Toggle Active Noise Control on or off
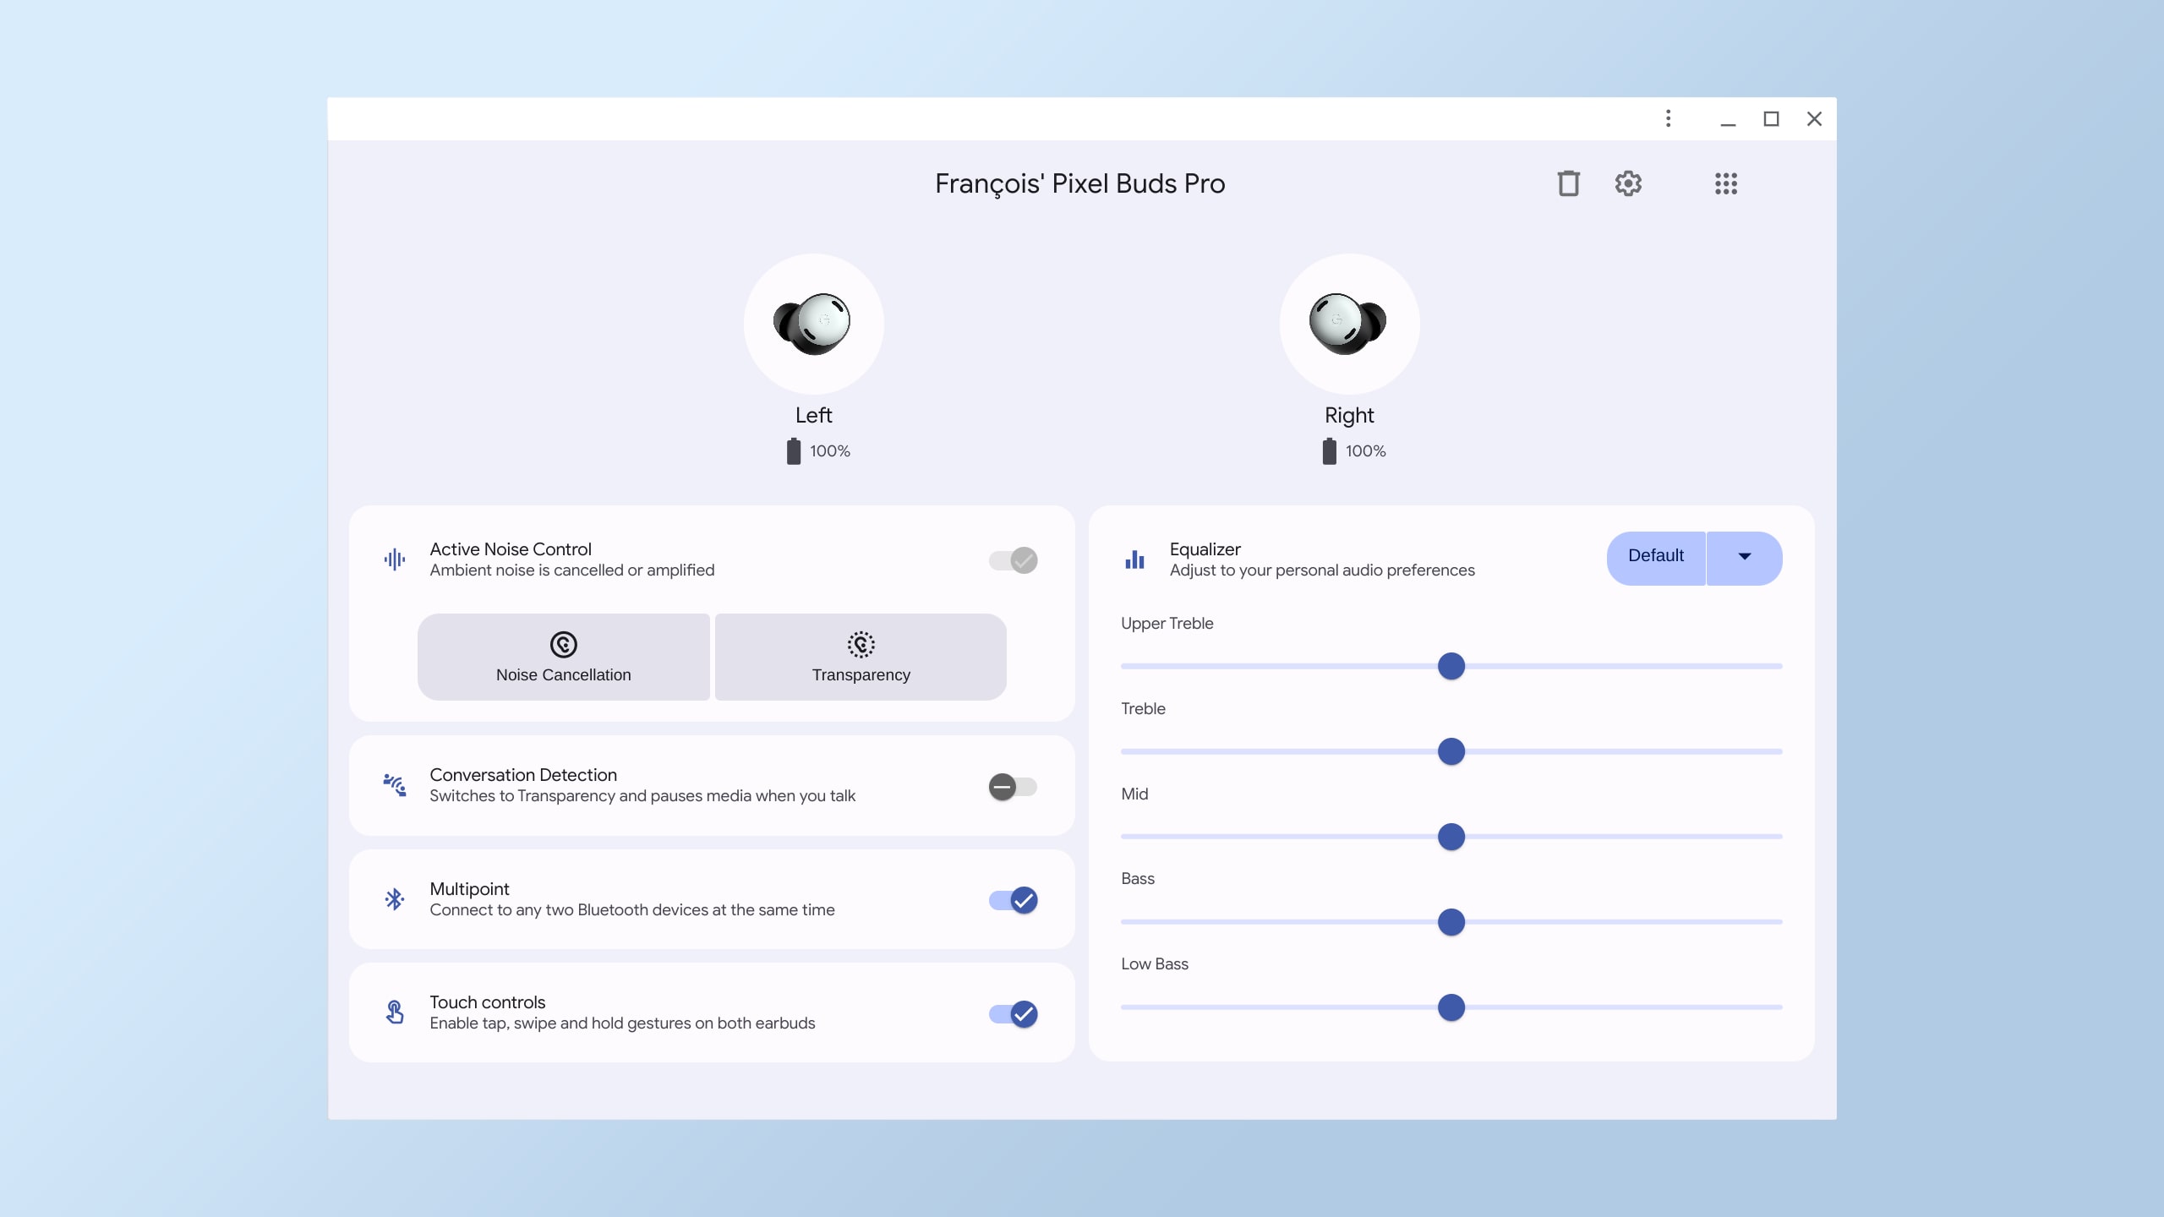Screen dimensions: 2164x1217 pyautogui.click(x=1012, y=560)
